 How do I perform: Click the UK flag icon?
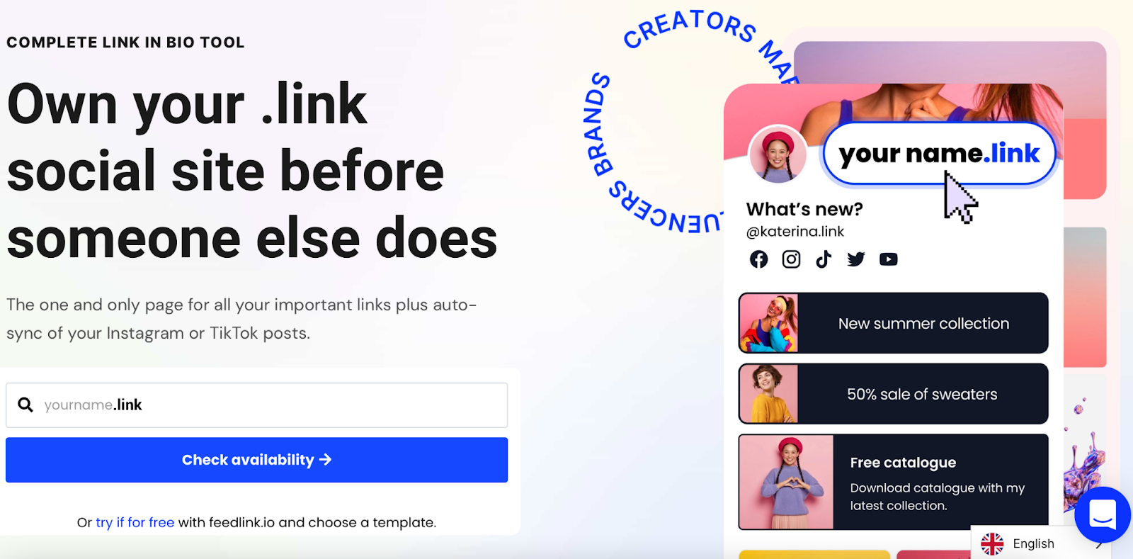(x=992, y=543)
